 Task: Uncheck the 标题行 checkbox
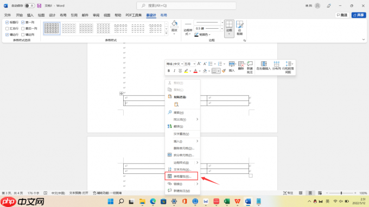[7, 22]
